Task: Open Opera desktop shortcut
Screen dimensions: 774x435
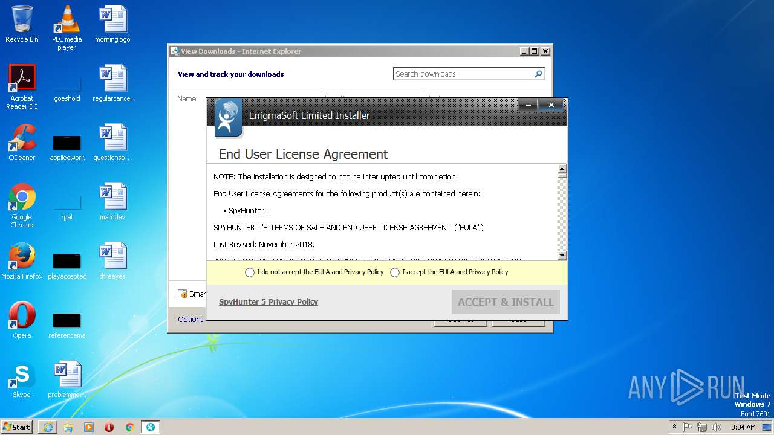Action: click(x=22, y=321)
